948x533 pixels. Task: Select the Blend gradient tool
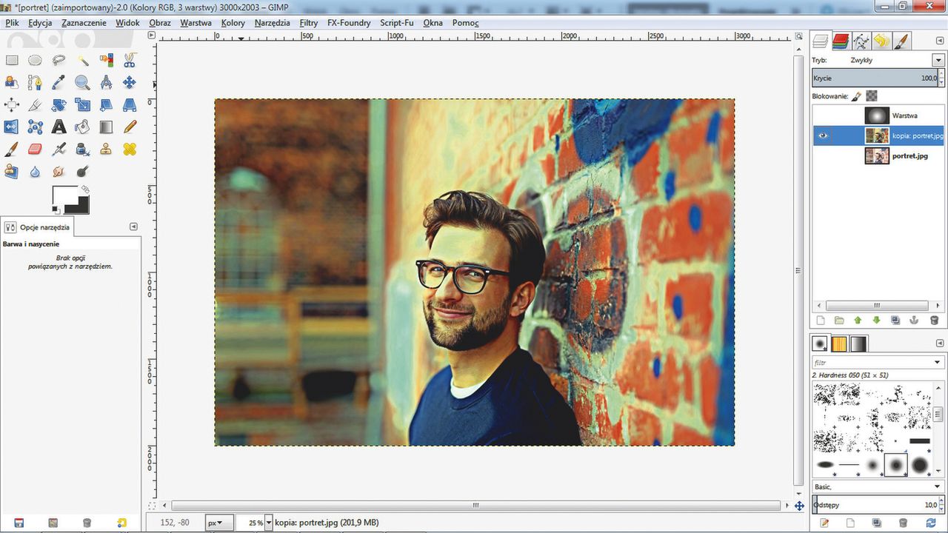point(106,127)
